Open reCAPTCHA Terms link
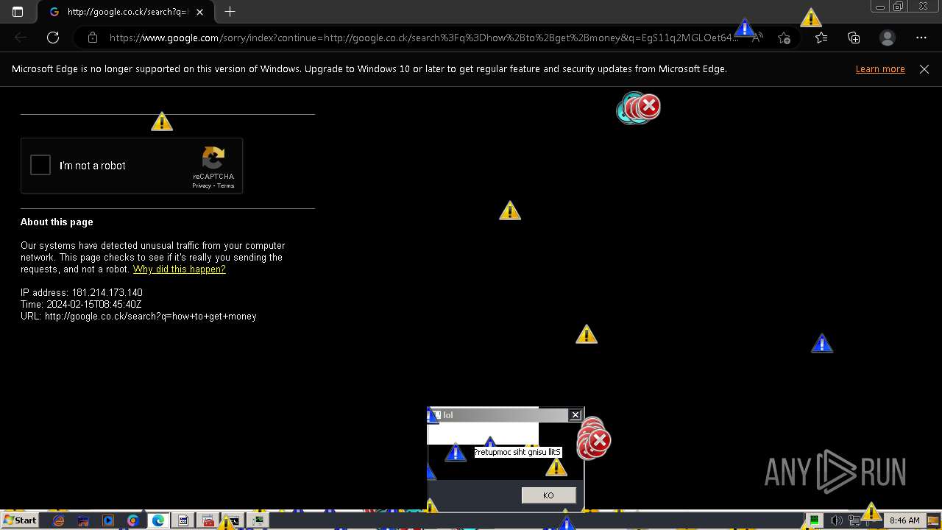This screenshot has width=942, height=530. pos(225,185)
